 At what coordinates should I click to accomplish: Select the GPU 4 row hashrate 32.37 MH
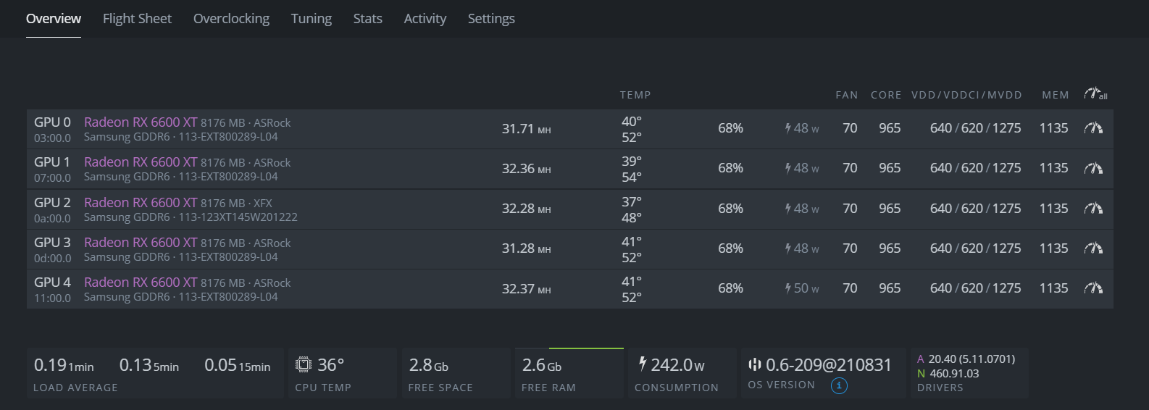tap(527, 289)
